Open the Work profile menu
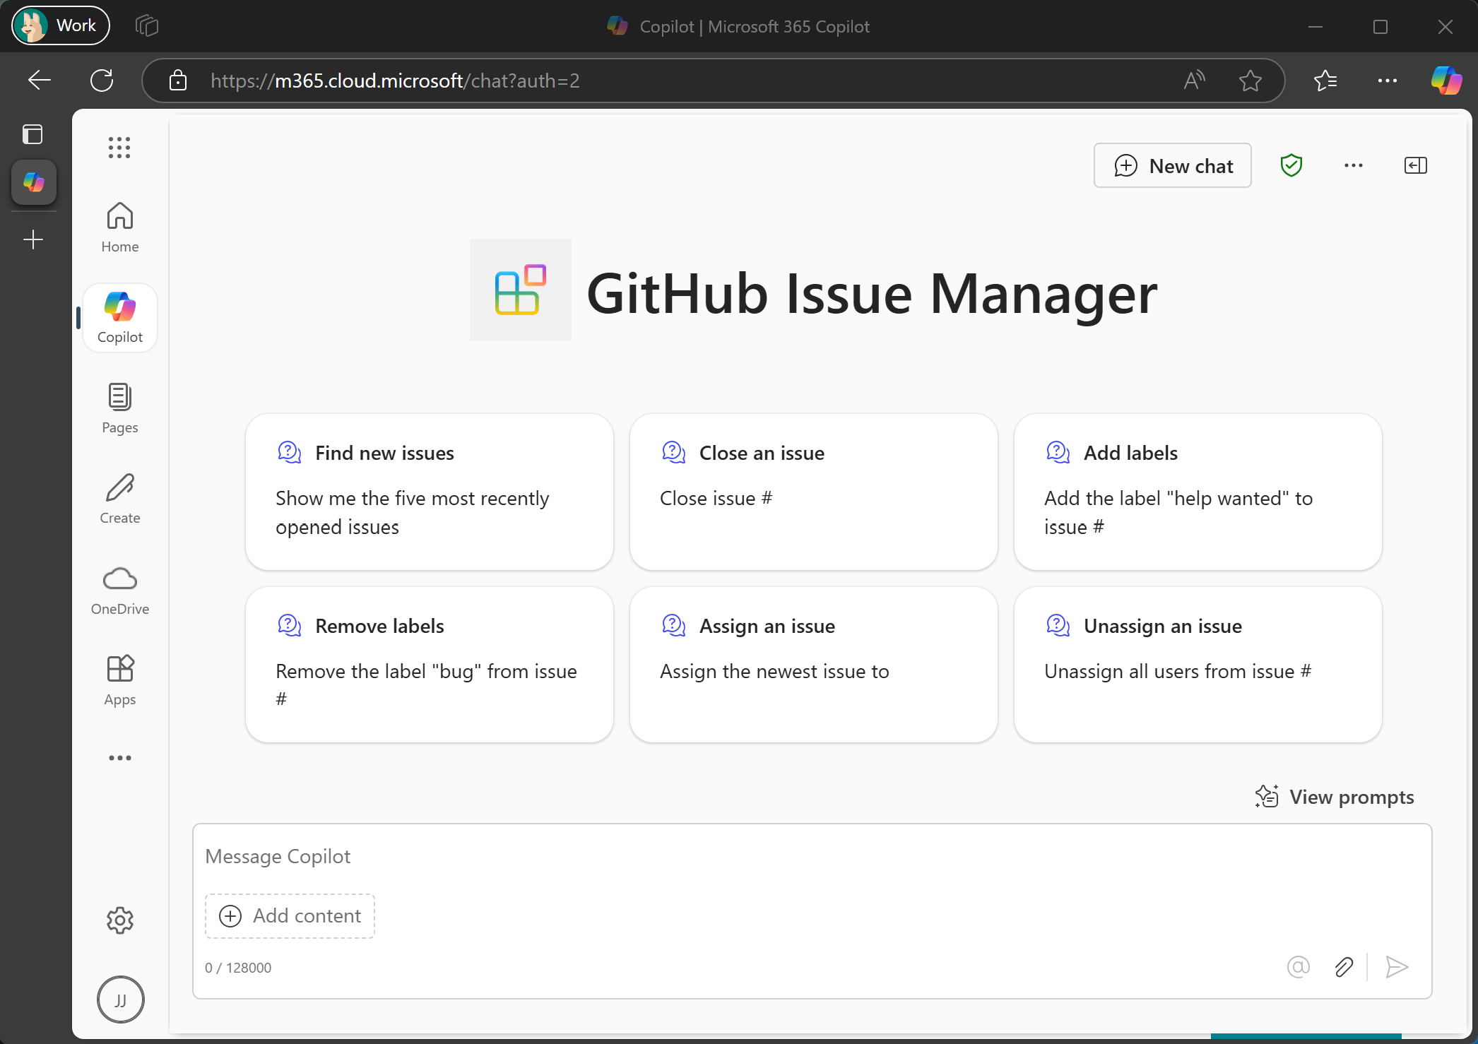 [x=61, y=26]
